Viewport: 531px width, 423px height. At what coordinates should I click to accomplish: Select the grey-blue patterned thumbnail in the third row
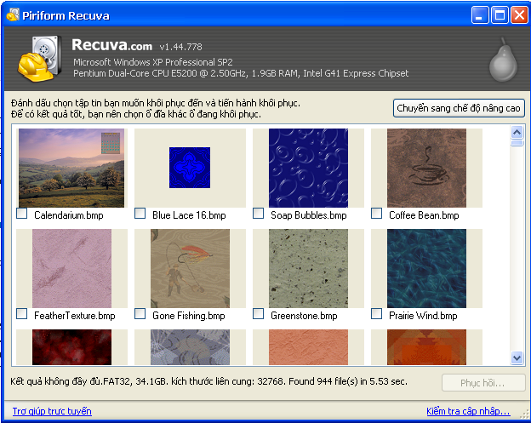click(x=190, y=347)
